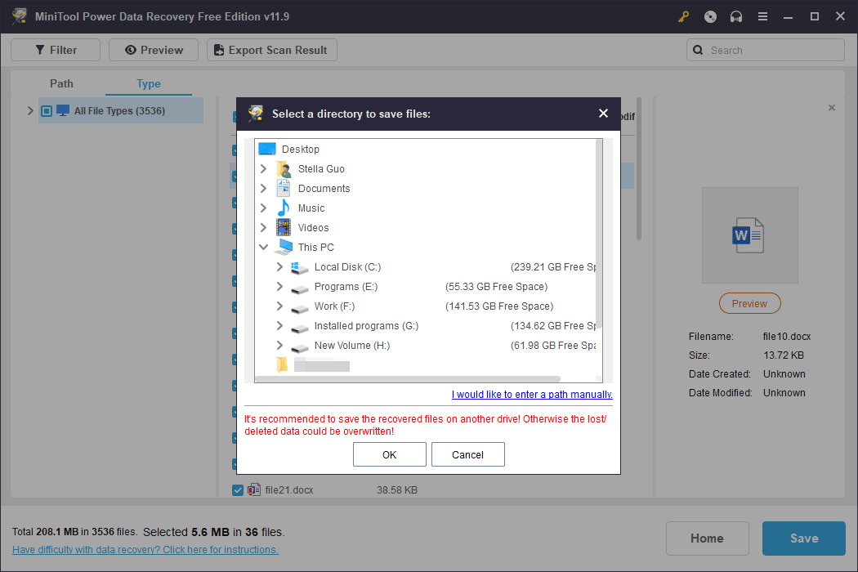This screenshot has width=858, height=572.
Task: Open the bootable media disc icon
Action: tap(710, 16)
